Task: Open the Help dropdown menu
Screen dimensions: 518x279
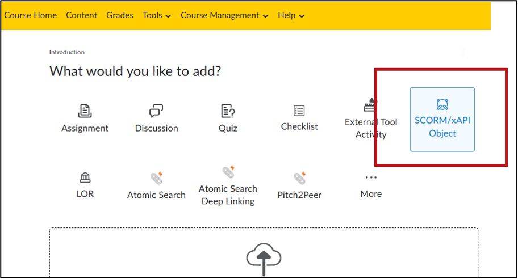Action: coord(291,15)
